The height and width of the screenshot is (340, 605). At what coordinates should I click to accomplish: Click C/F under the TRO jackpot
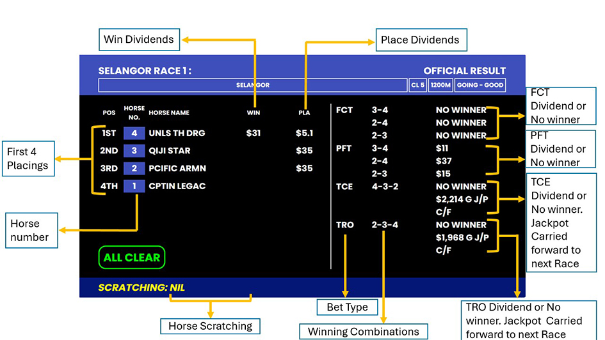coord(443,251)
